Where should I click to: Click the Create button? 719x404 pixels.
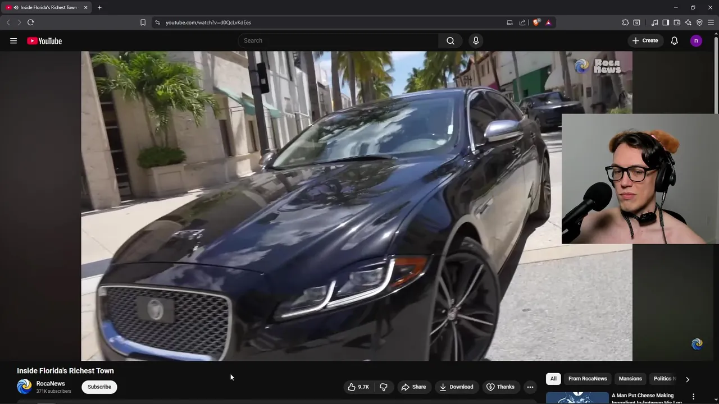645,40
